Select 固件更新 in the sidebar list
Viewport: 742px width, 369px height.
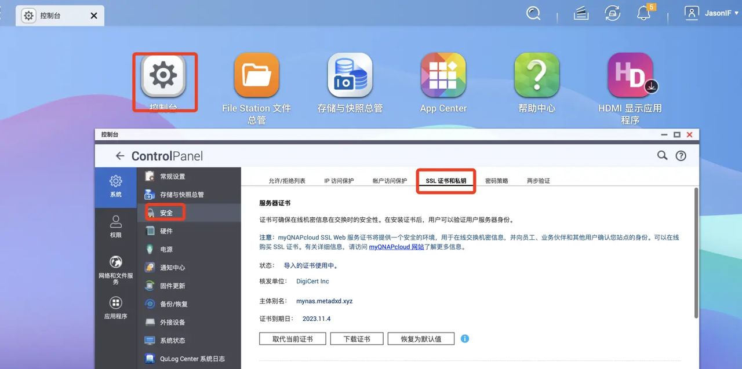[171, 286]
